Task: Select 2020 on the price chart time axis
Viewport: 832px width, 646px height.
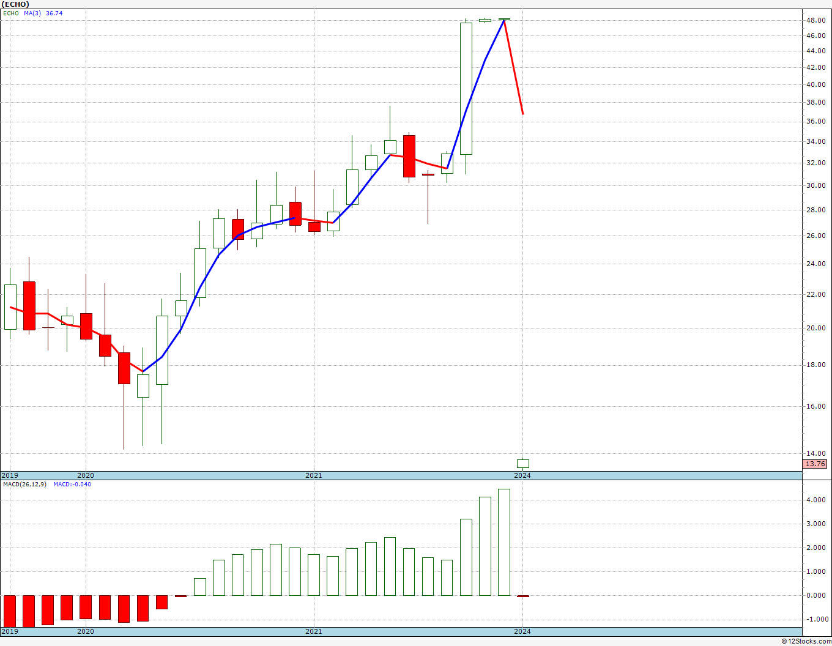Action: pyautogui.click(x=86, y=475)
